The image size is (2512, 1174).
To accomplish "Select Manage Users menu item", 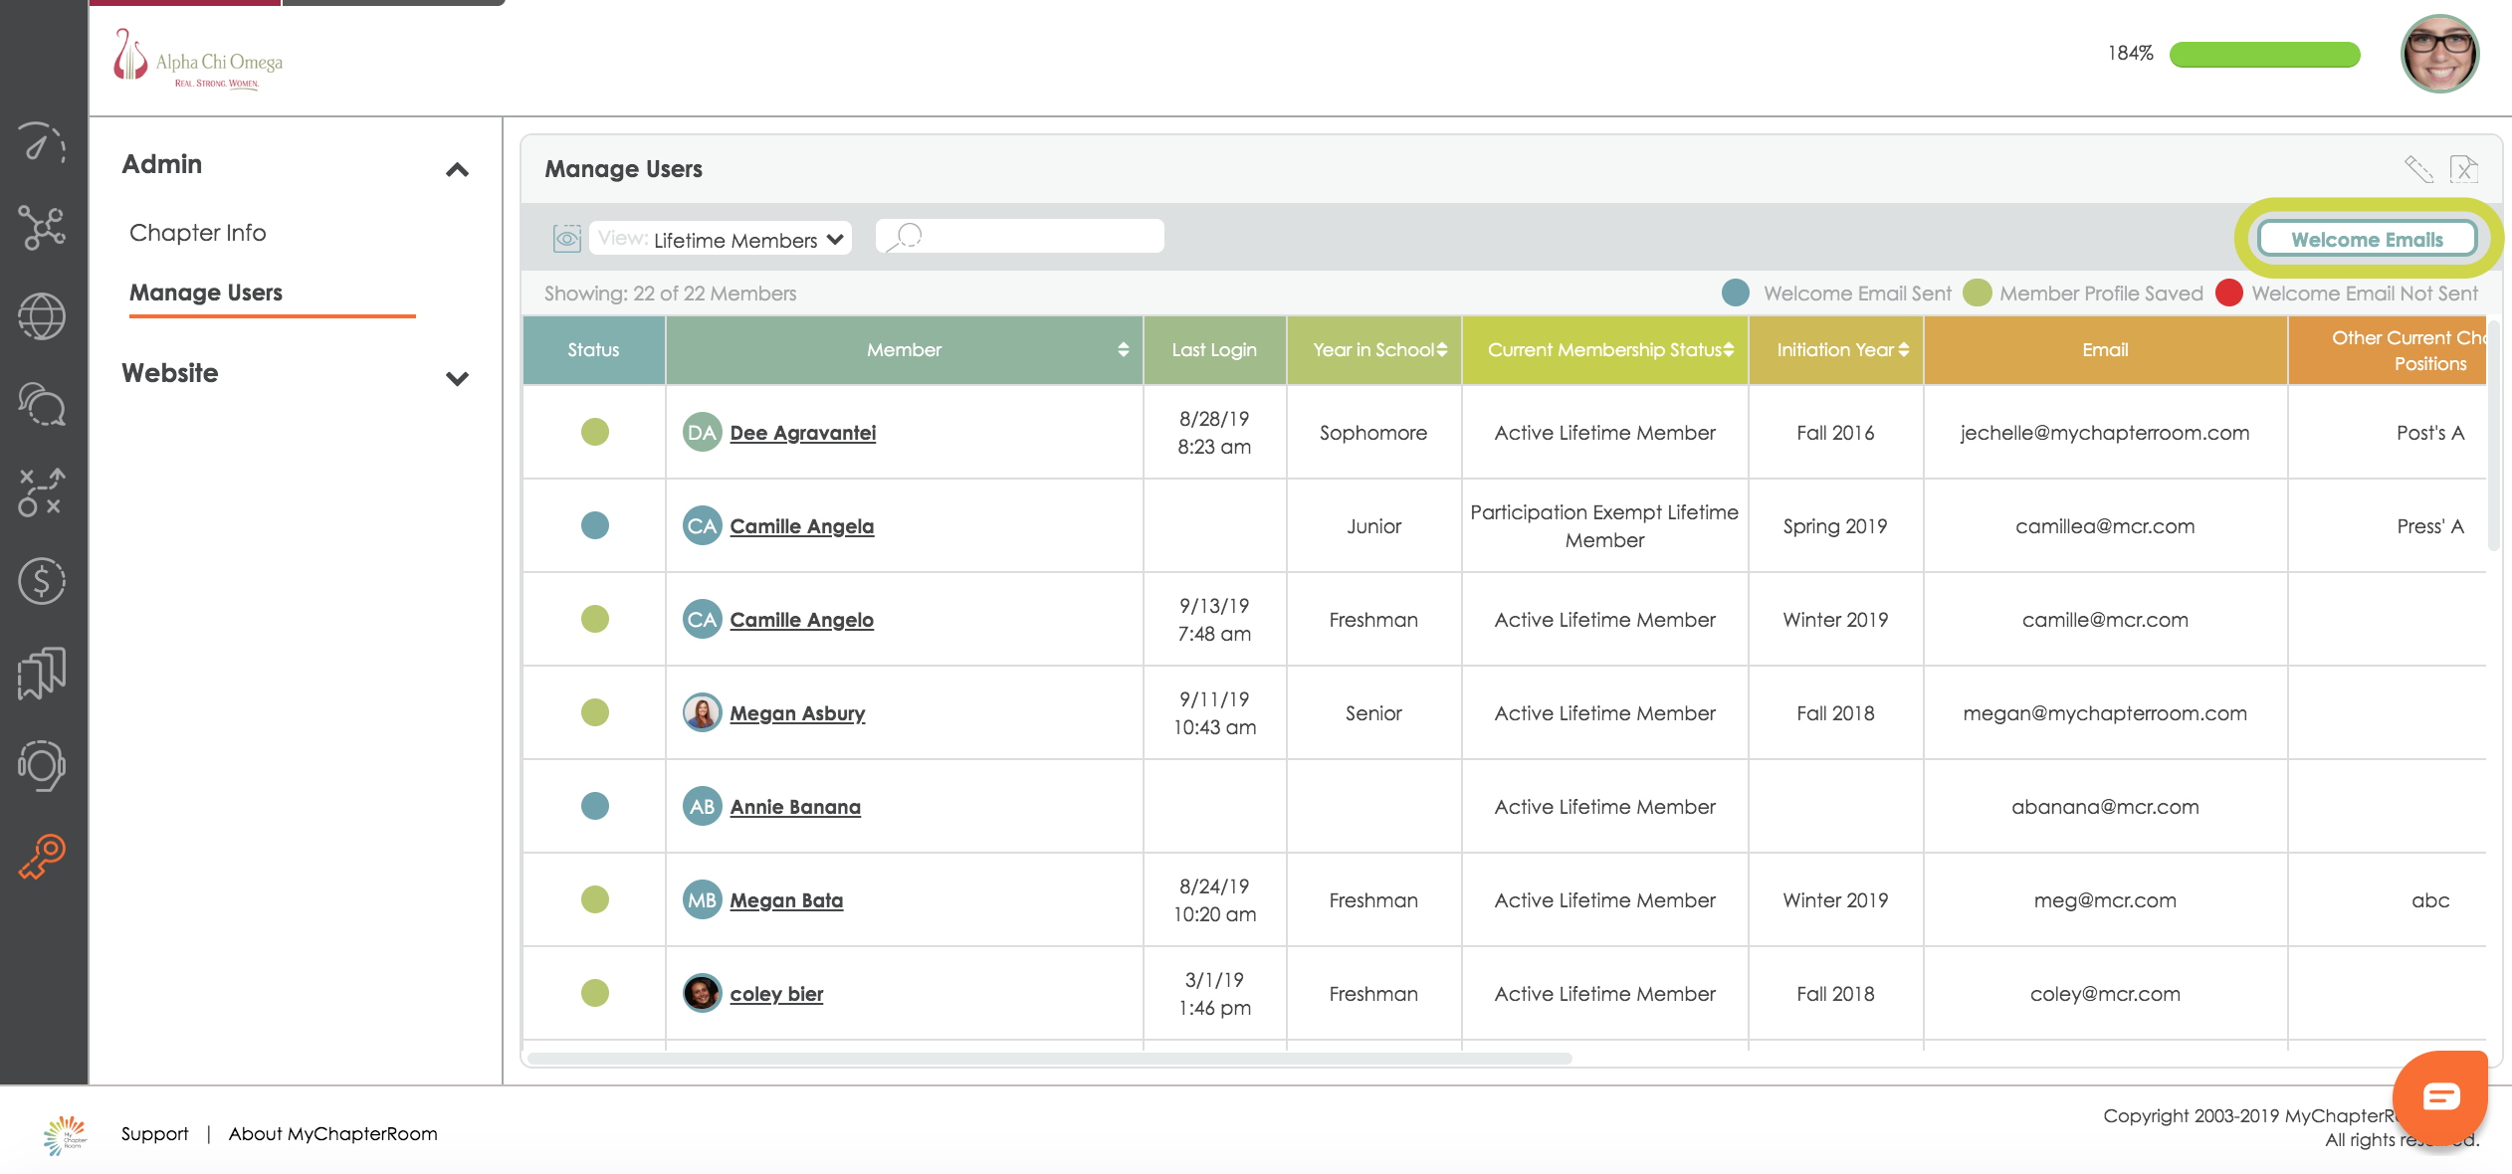I will pos(206,293).
